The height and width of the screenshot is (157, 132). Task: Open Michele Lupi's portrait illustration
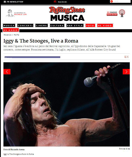tap(10, 13)
